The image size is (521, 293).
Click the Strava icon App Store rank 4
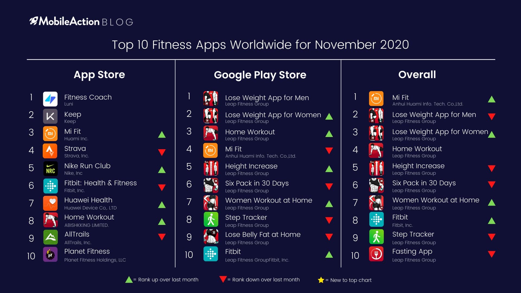pyautogui.click(x=50, y=150)
